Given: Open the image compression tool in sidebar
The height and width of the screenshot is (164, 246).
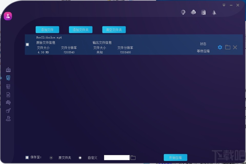Looking at the screenshot, I should click(8, 86).
